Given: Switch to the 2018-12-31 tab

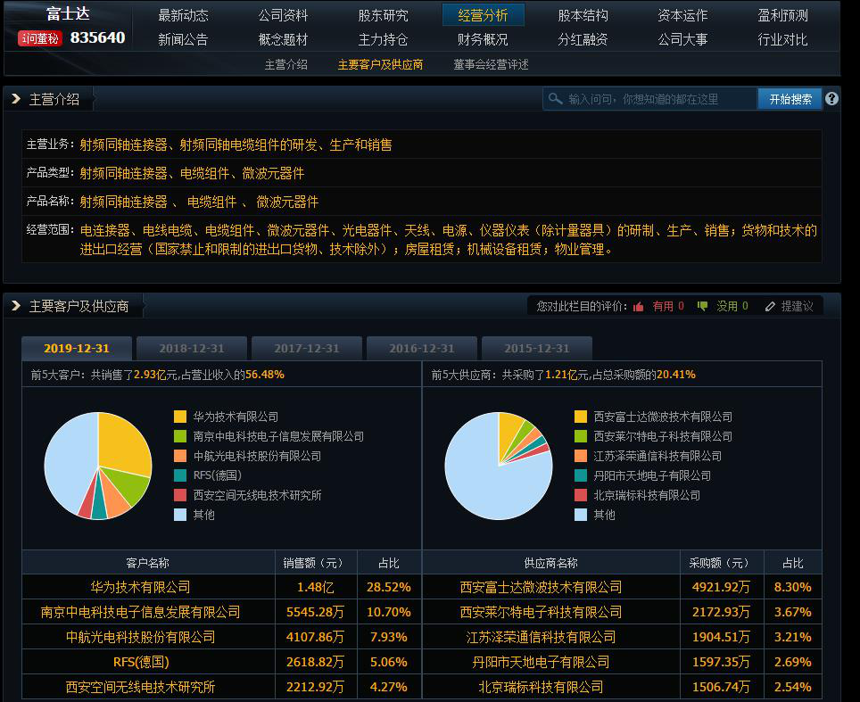Looking at the screenshot, I should click(192, 348).
